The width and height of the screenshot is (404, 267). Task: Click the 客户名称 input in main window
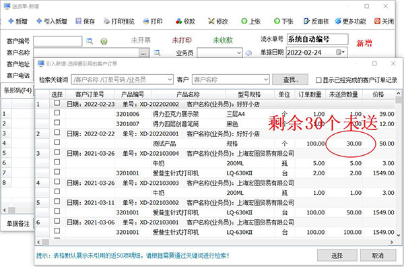(86, 53)
